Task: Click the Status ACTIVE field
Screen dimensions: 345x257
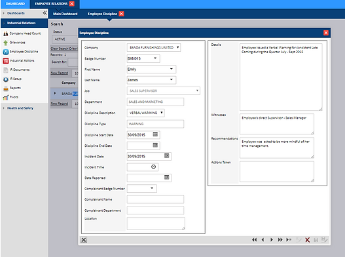Action: 65,39
